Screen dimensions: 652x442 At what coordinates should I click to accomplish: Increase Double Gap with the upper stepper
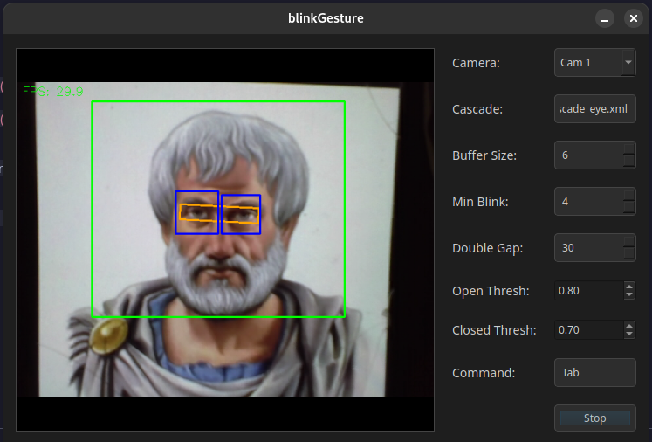coord(629,241)
